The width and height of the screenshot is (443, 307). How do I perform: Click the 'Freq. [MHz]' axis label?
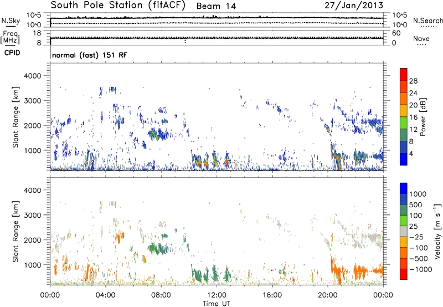pos(11,38)
